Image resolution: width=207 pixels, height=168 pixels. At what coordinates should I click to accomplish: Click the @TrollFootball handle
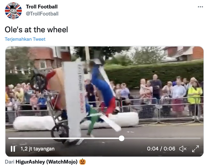point(42,14)
